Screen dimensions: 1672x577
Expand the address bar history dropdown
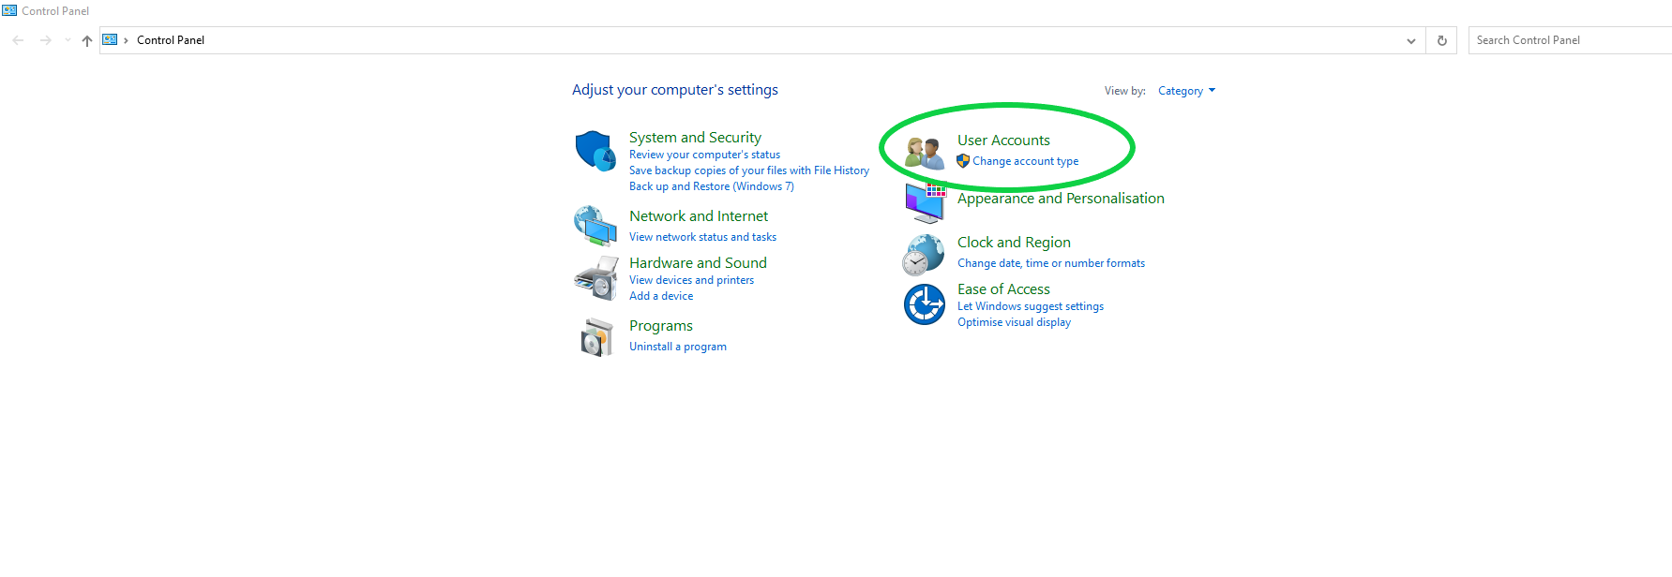click(x=1411, y=40)
